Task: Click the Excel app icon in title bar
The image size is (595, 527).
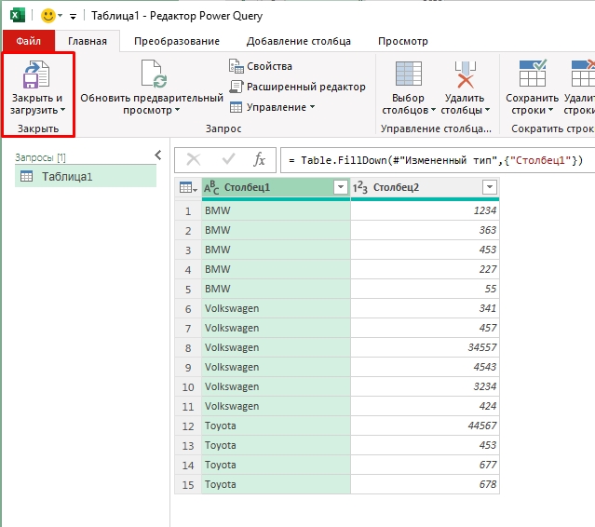Action: pos(17,16)
